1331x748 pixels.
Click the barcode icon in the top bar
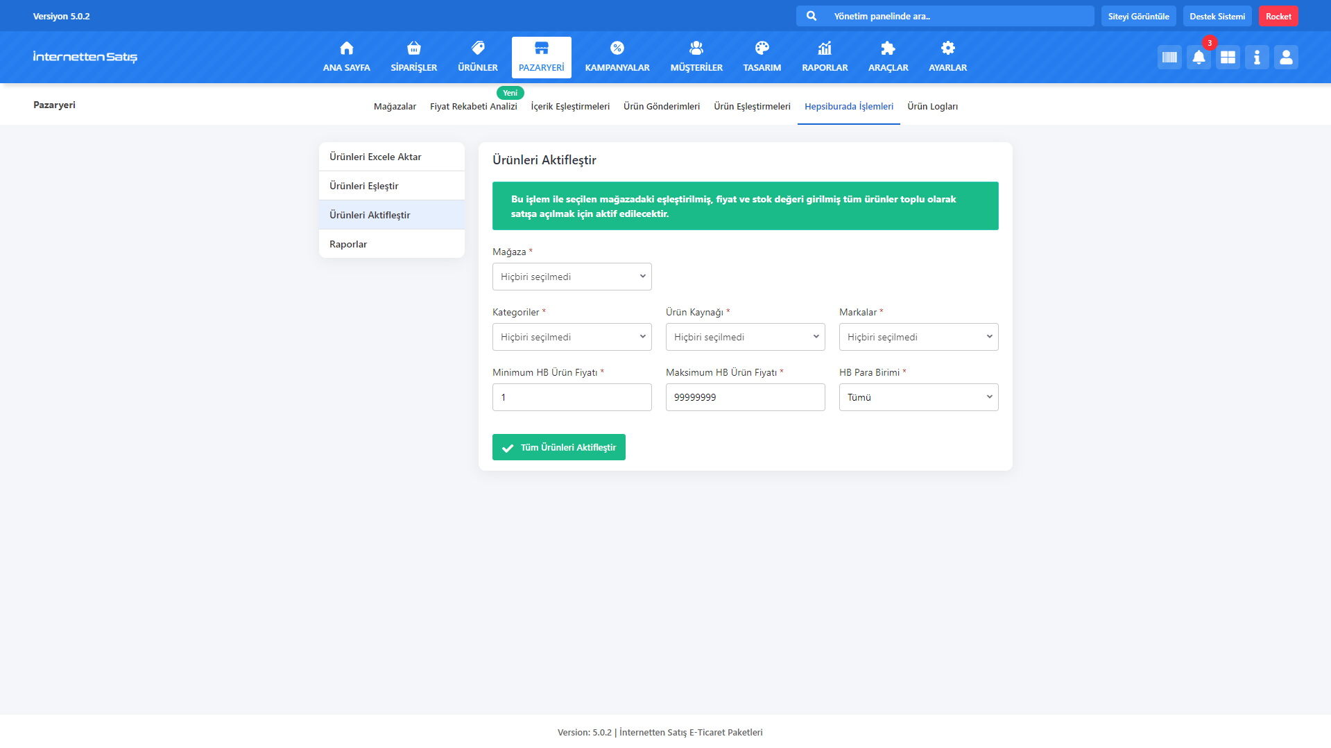click(x=1169, y=58)
